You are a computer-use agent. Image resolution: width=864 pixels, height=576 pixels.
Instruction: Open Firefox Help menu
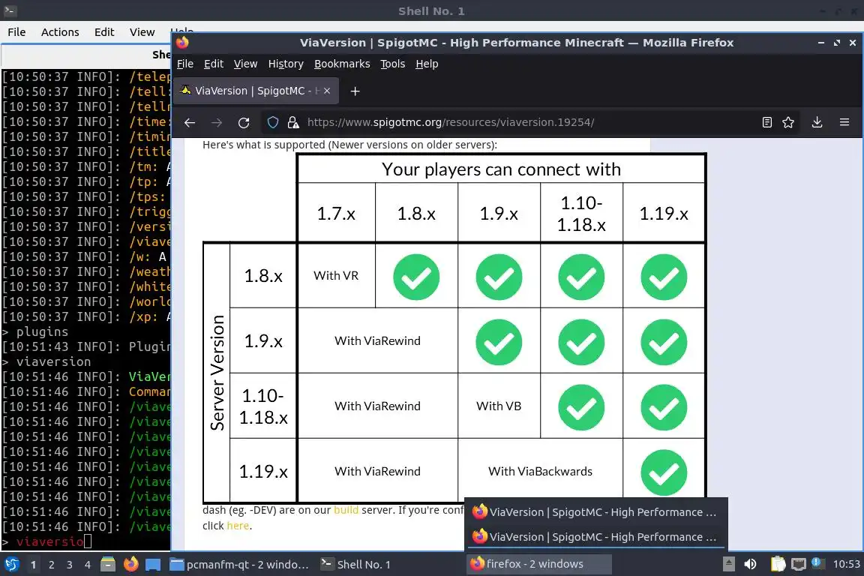[x=427, y=64]
